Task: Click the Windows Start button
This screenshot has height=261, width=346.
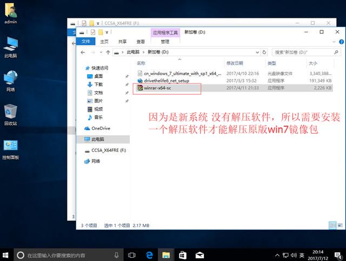Action: pyautogui.click(x=5, y=255)
